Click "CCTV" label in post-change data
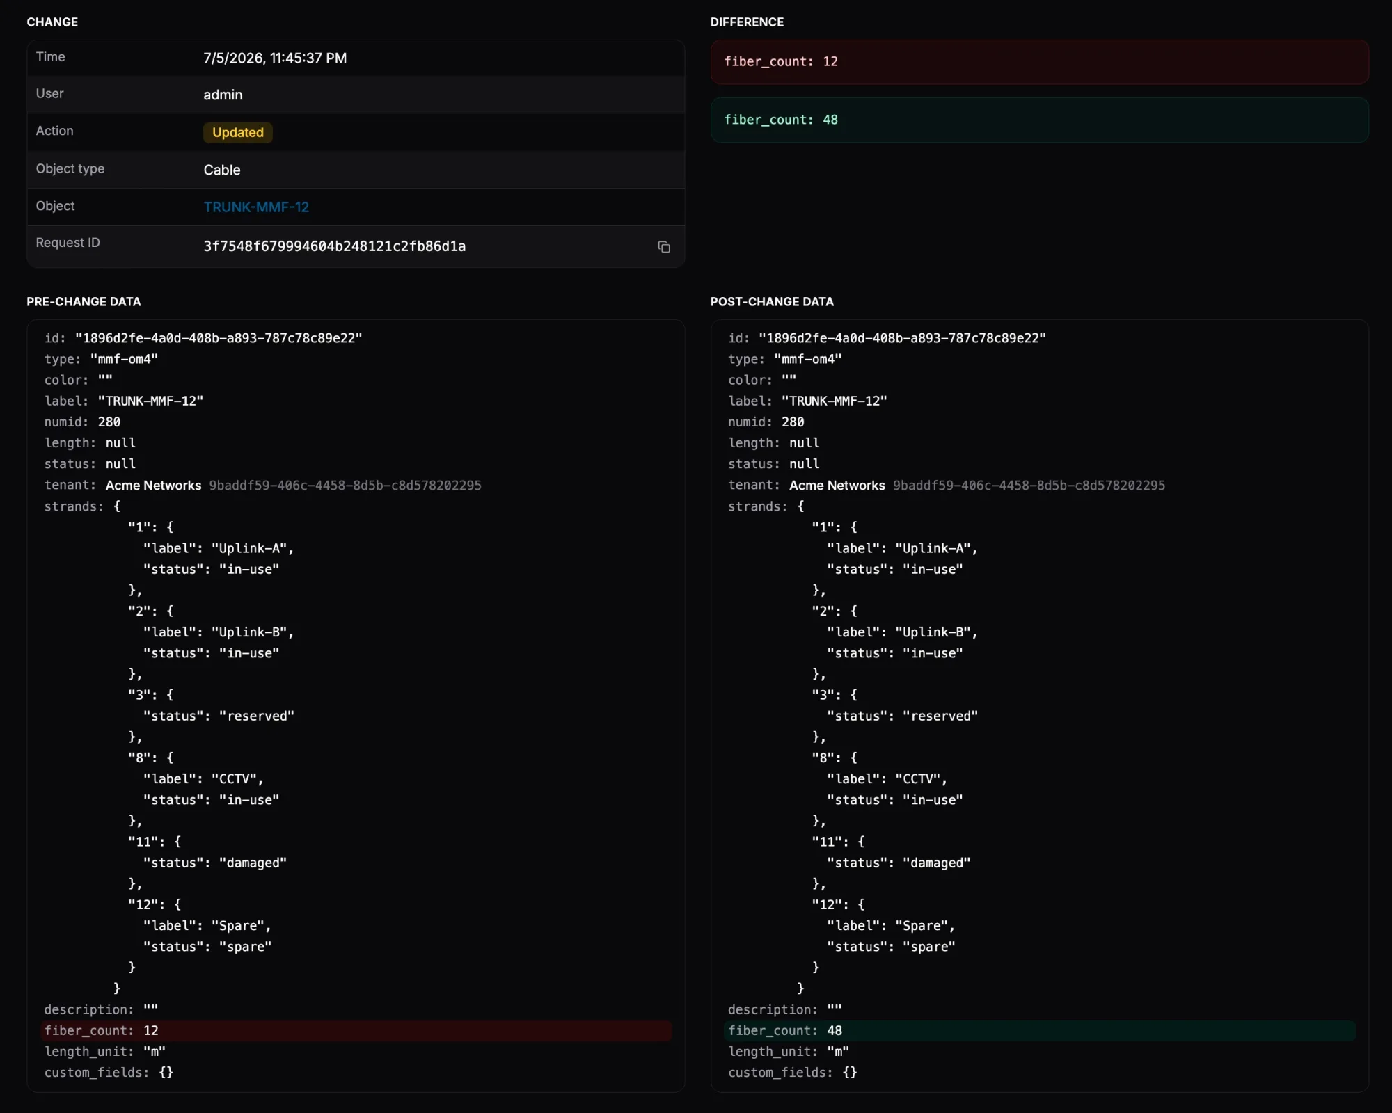This screenshot has width=1392, height=1113. coord(917,779)
